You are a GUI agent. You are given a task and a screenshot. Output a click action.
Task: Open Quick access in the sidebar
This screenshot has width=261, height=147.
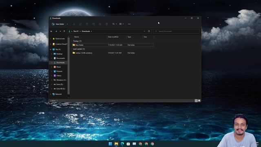[x=58, y=38]
